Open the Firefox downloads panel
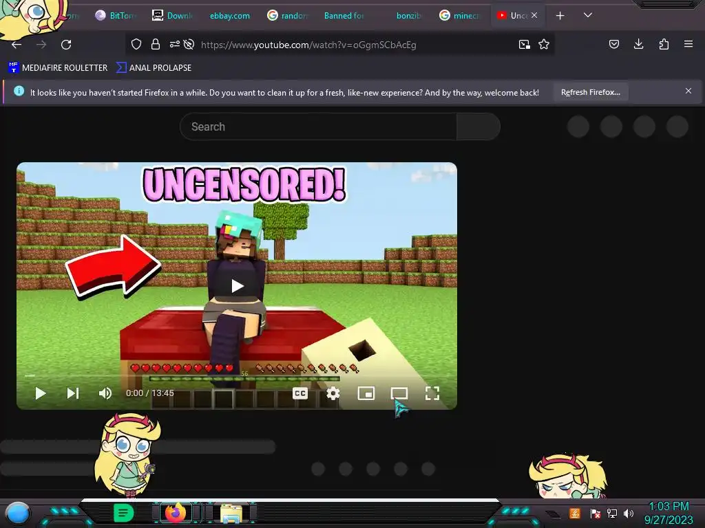 638,44
